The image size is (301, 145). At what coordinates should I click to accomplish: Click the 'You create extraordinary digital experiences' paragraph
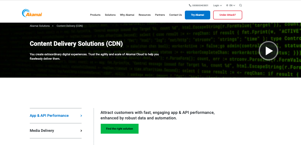point(94,56)
